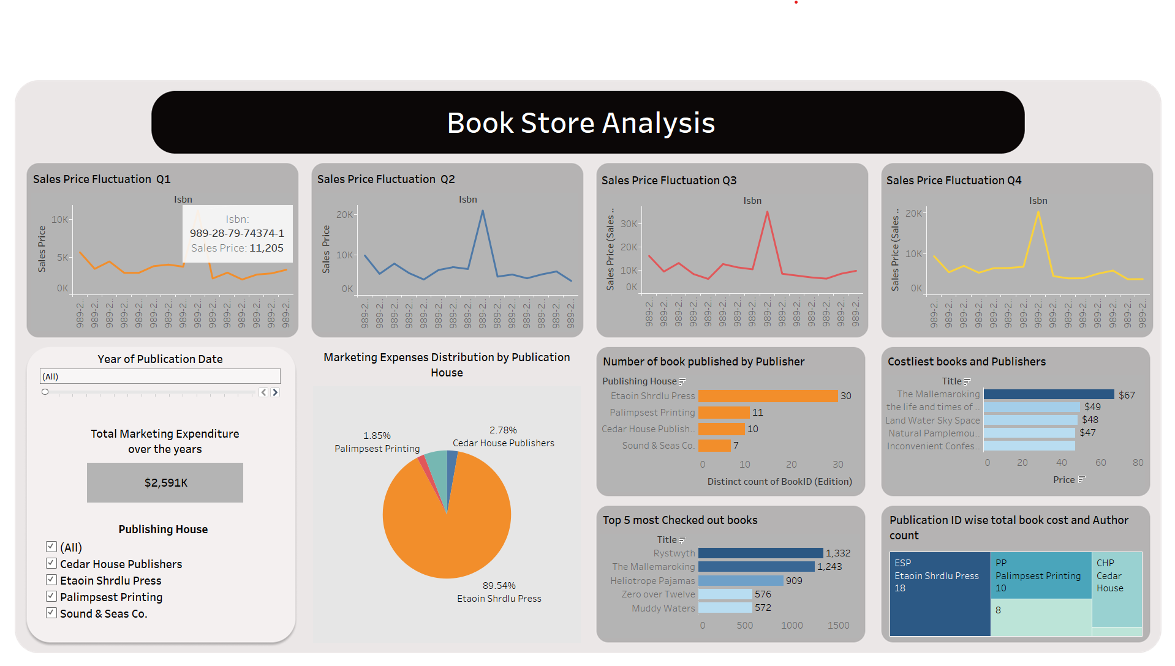The height and width of the screenshot is (666, 1175).
Task: Click The Mallemaroking $67 price bar
Action: coord(1049,395)
